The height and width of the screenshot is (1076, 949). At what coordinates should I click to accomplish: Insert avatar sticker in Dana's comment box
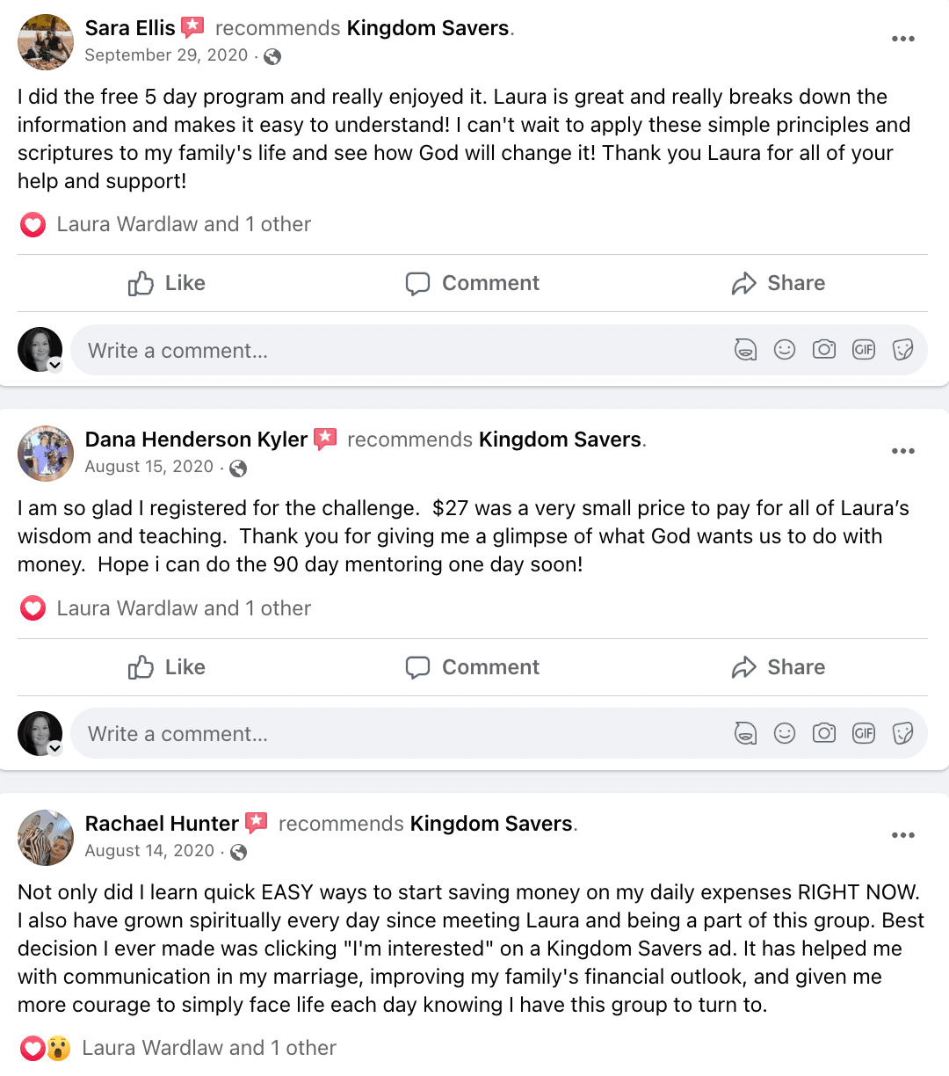[745, 733]
